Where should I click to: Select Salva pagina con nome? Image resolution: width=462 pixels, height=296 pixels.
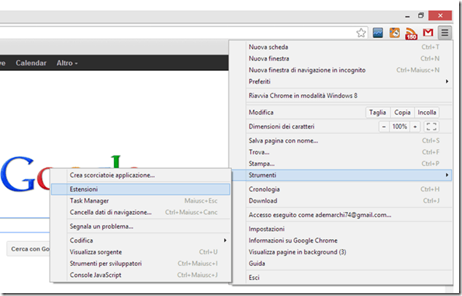[x=349, y=140]
